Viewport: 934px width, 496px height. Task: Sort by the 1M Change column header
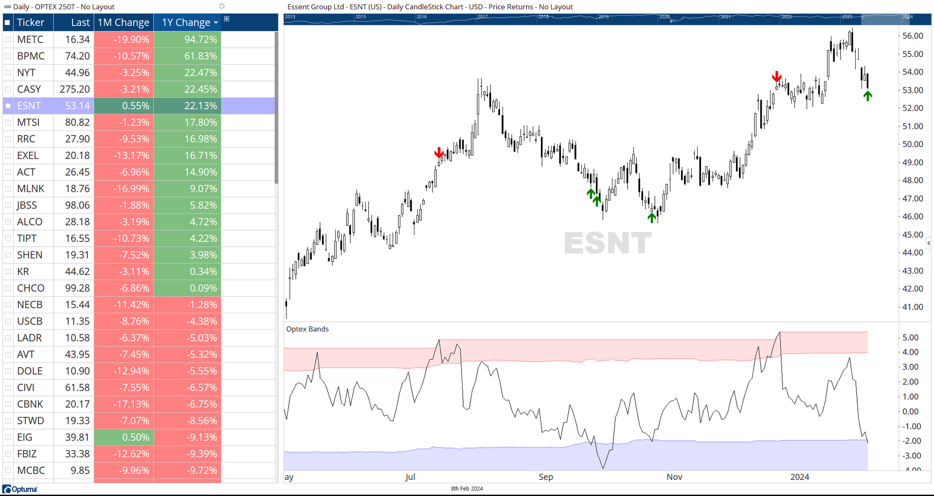pyautogui.click(x=124, y=23)
